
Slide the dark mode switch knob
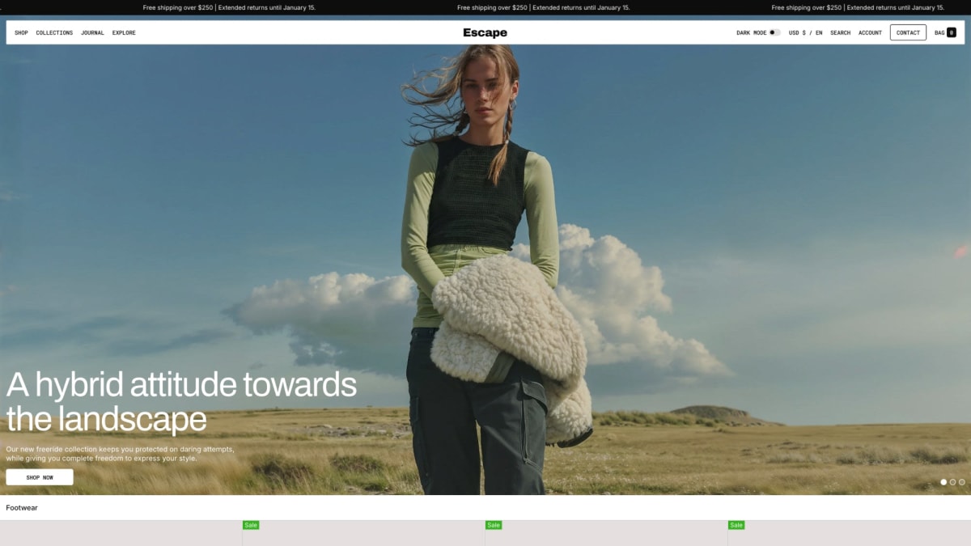point(772,32)
